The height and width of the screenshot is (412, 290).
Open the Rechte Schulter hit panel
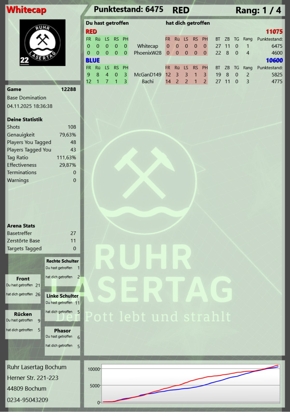point(62,271)
